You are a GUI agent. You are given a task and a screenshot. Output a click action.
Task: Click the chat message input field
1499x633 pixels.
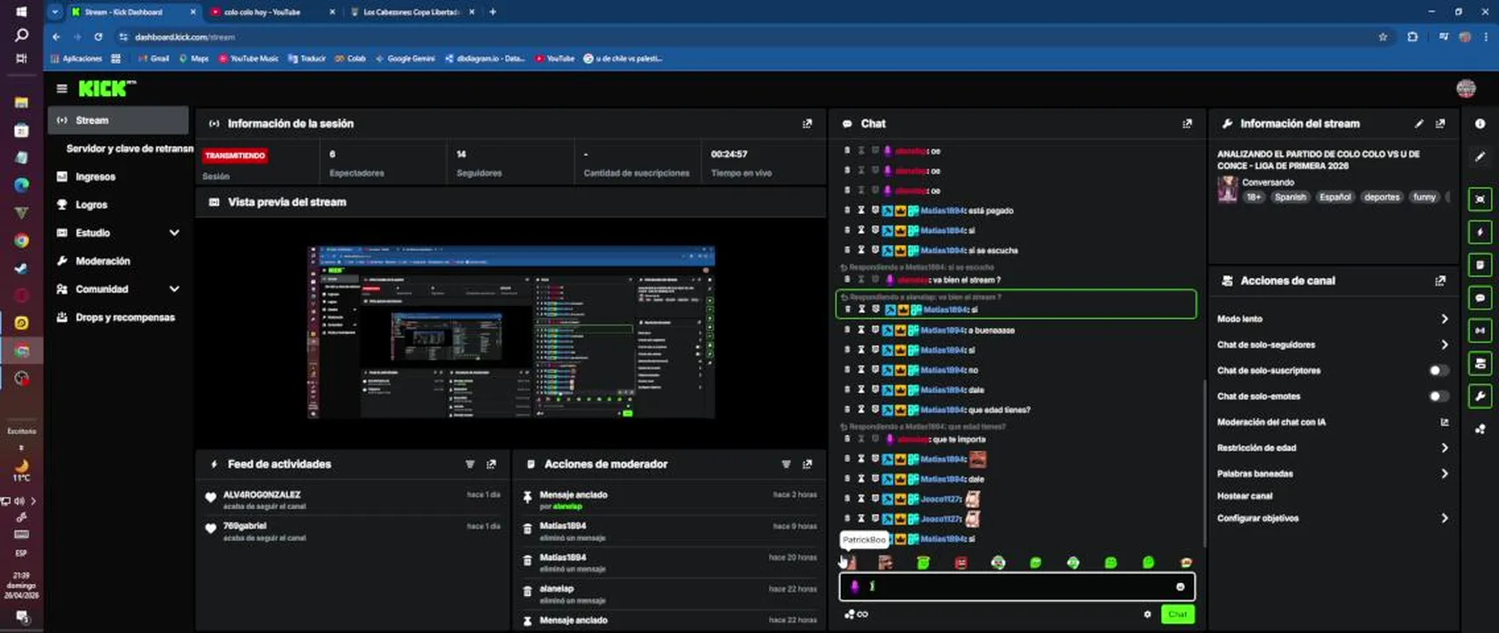click(1016, 586)
